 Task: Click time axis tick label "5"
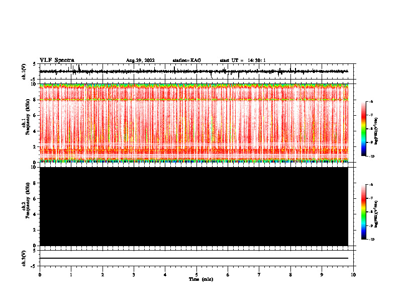pos(196,275)
